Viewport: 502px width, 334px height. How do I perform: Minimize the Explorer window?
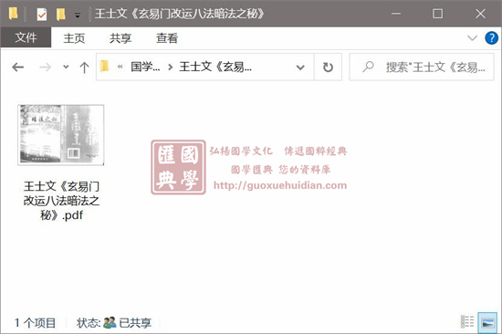coord(396,14)
